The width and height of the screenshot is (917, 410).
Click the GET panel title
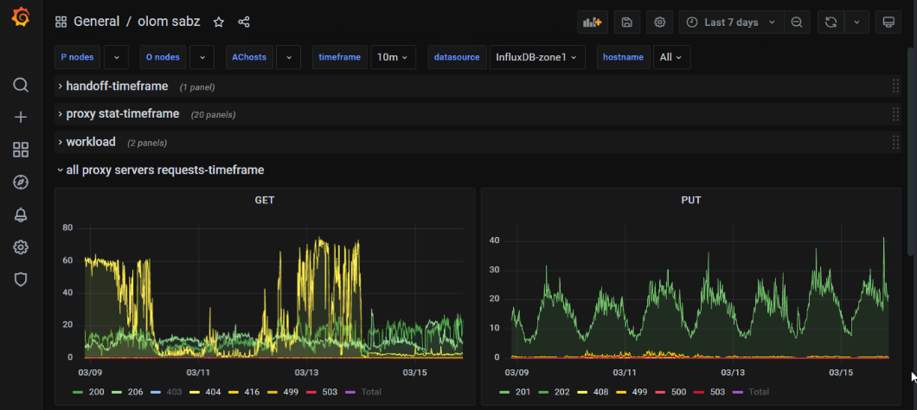click(x=265, y=200)
